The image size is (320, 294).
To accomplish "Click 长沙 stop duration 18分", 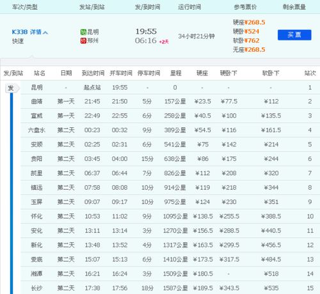I will (147, 288).
